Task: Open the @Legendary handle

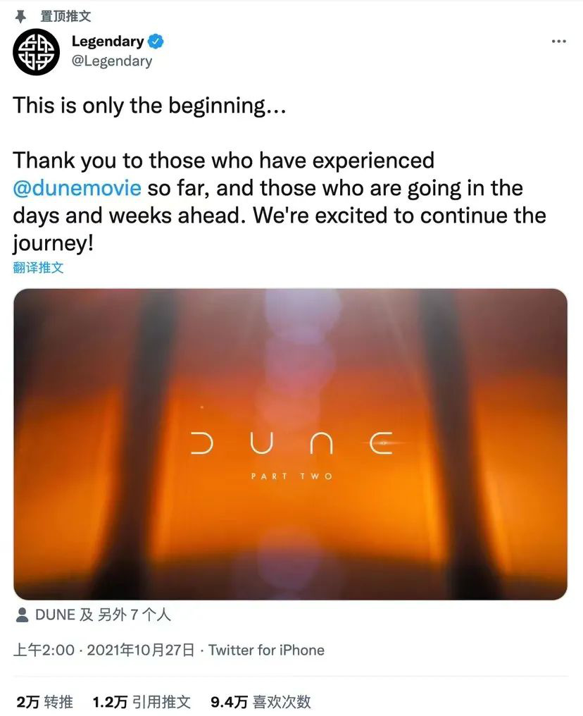Action: (x=112, y=61)
